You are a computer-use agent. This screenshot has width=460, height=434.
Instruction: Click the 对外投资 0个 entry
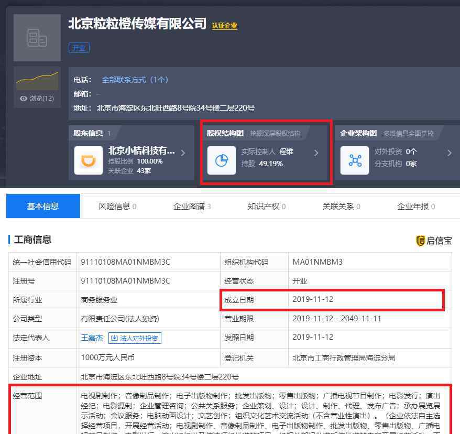(396, 151)
